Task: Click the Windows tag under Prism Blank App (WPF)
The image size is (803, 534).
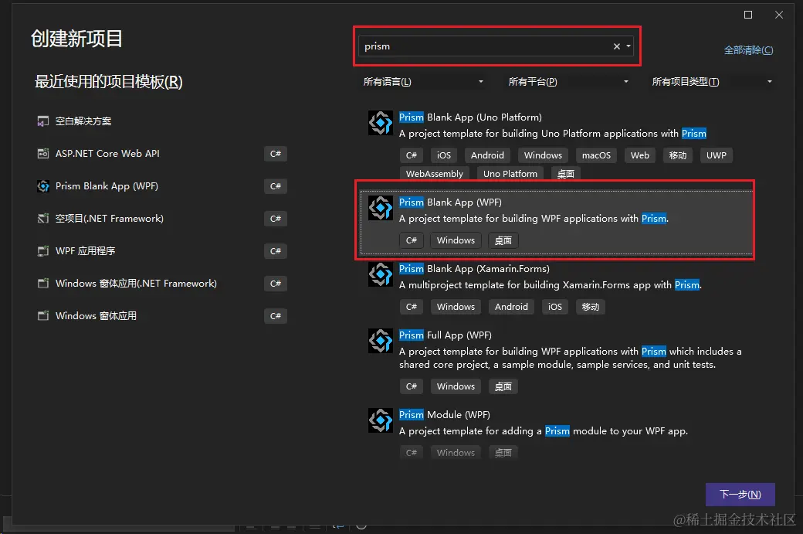Action: pyautogui.click(x=456, y=240)
